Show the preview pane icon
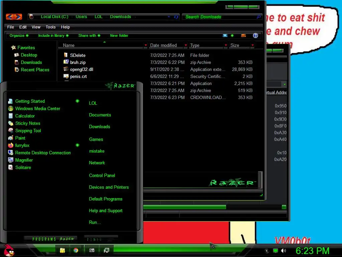This screenshot has height=257, width=342. 243,35
